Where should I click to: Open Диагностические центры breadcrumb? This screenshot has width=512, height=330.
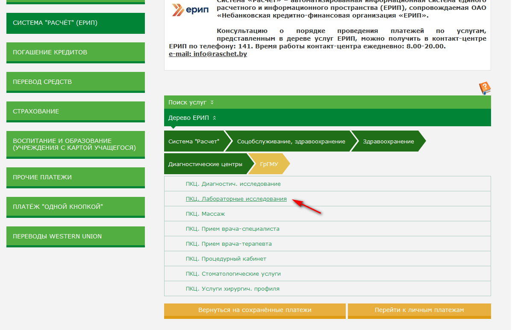click(205, 164)
